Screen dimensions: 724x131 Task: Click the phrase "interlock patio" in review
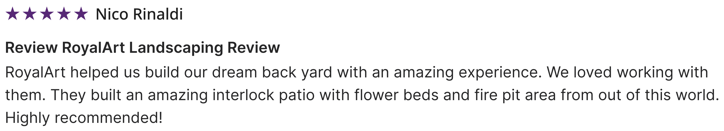click(263, 95)
